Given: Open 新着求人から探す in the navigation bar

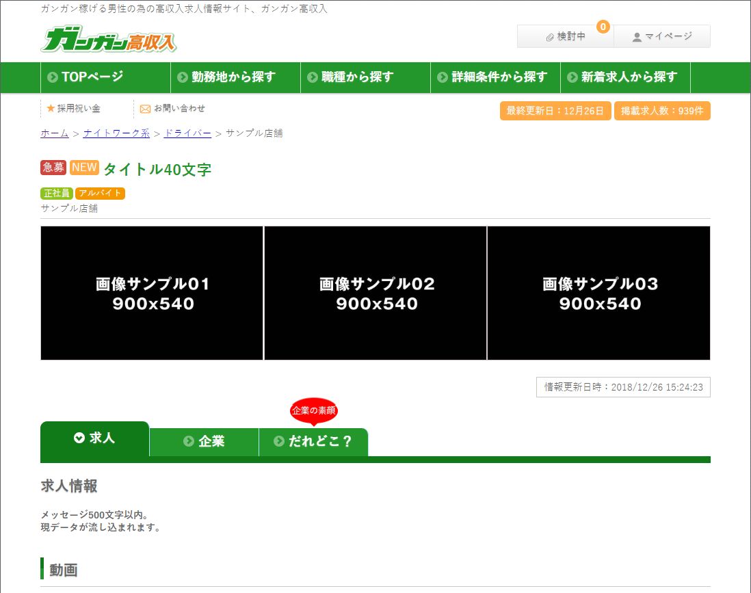Looking at the screenshot, I should click(626, 77).
